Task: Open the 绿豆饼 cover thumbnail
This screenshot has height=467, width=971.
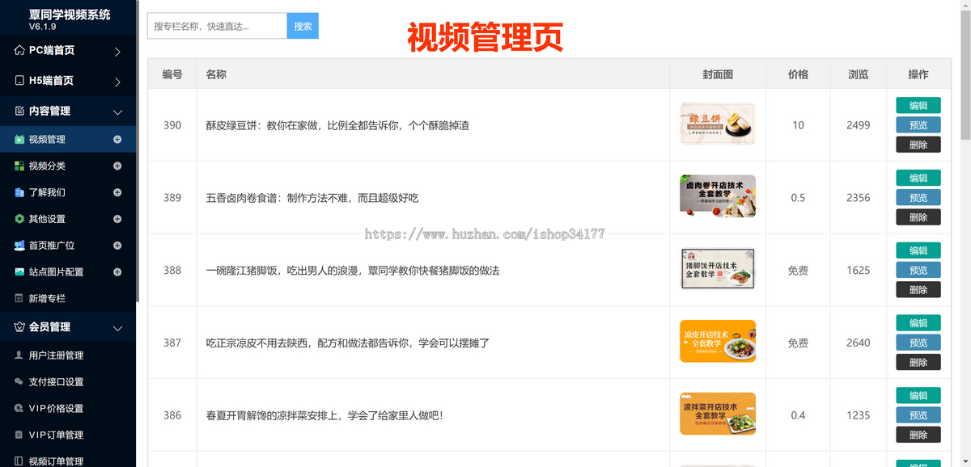Action: tap(717, 124)
